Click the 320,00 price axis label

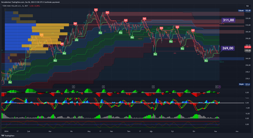pos(248,18)
